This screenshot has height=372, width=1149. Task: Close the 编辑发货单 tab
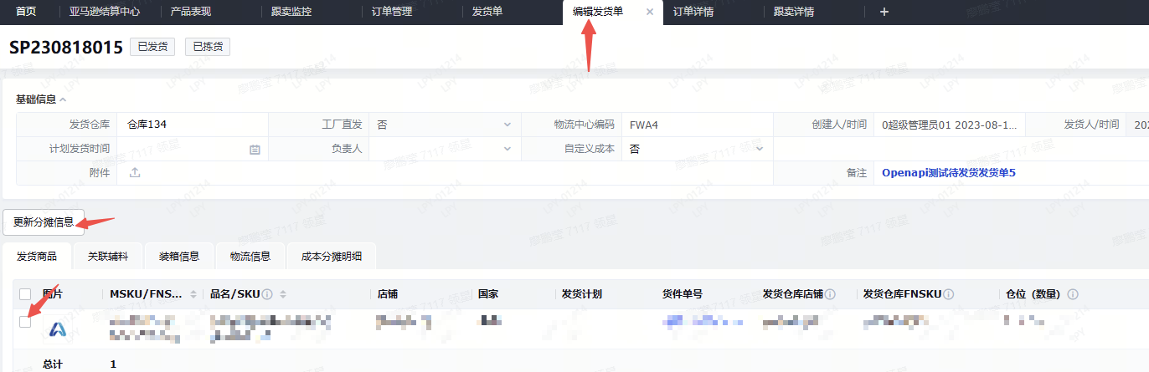click(650, 12)
